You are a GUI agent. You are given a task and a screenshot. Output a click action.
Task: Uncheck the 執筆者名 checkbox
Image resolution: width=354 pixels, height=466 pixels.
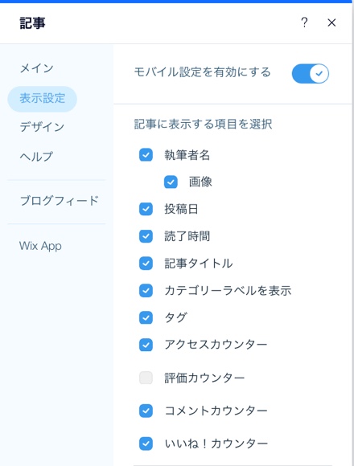click(x=146, y=155)
